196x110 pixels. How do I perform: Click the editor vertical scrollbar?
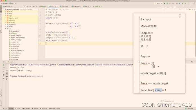(x=195, y=34)
